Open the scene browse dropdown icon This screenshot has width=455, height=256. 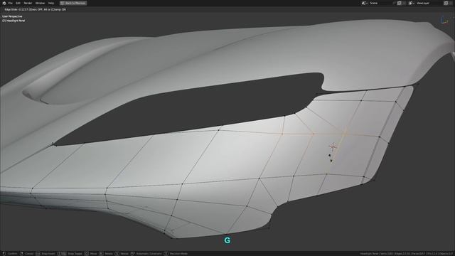click(364, 3)
